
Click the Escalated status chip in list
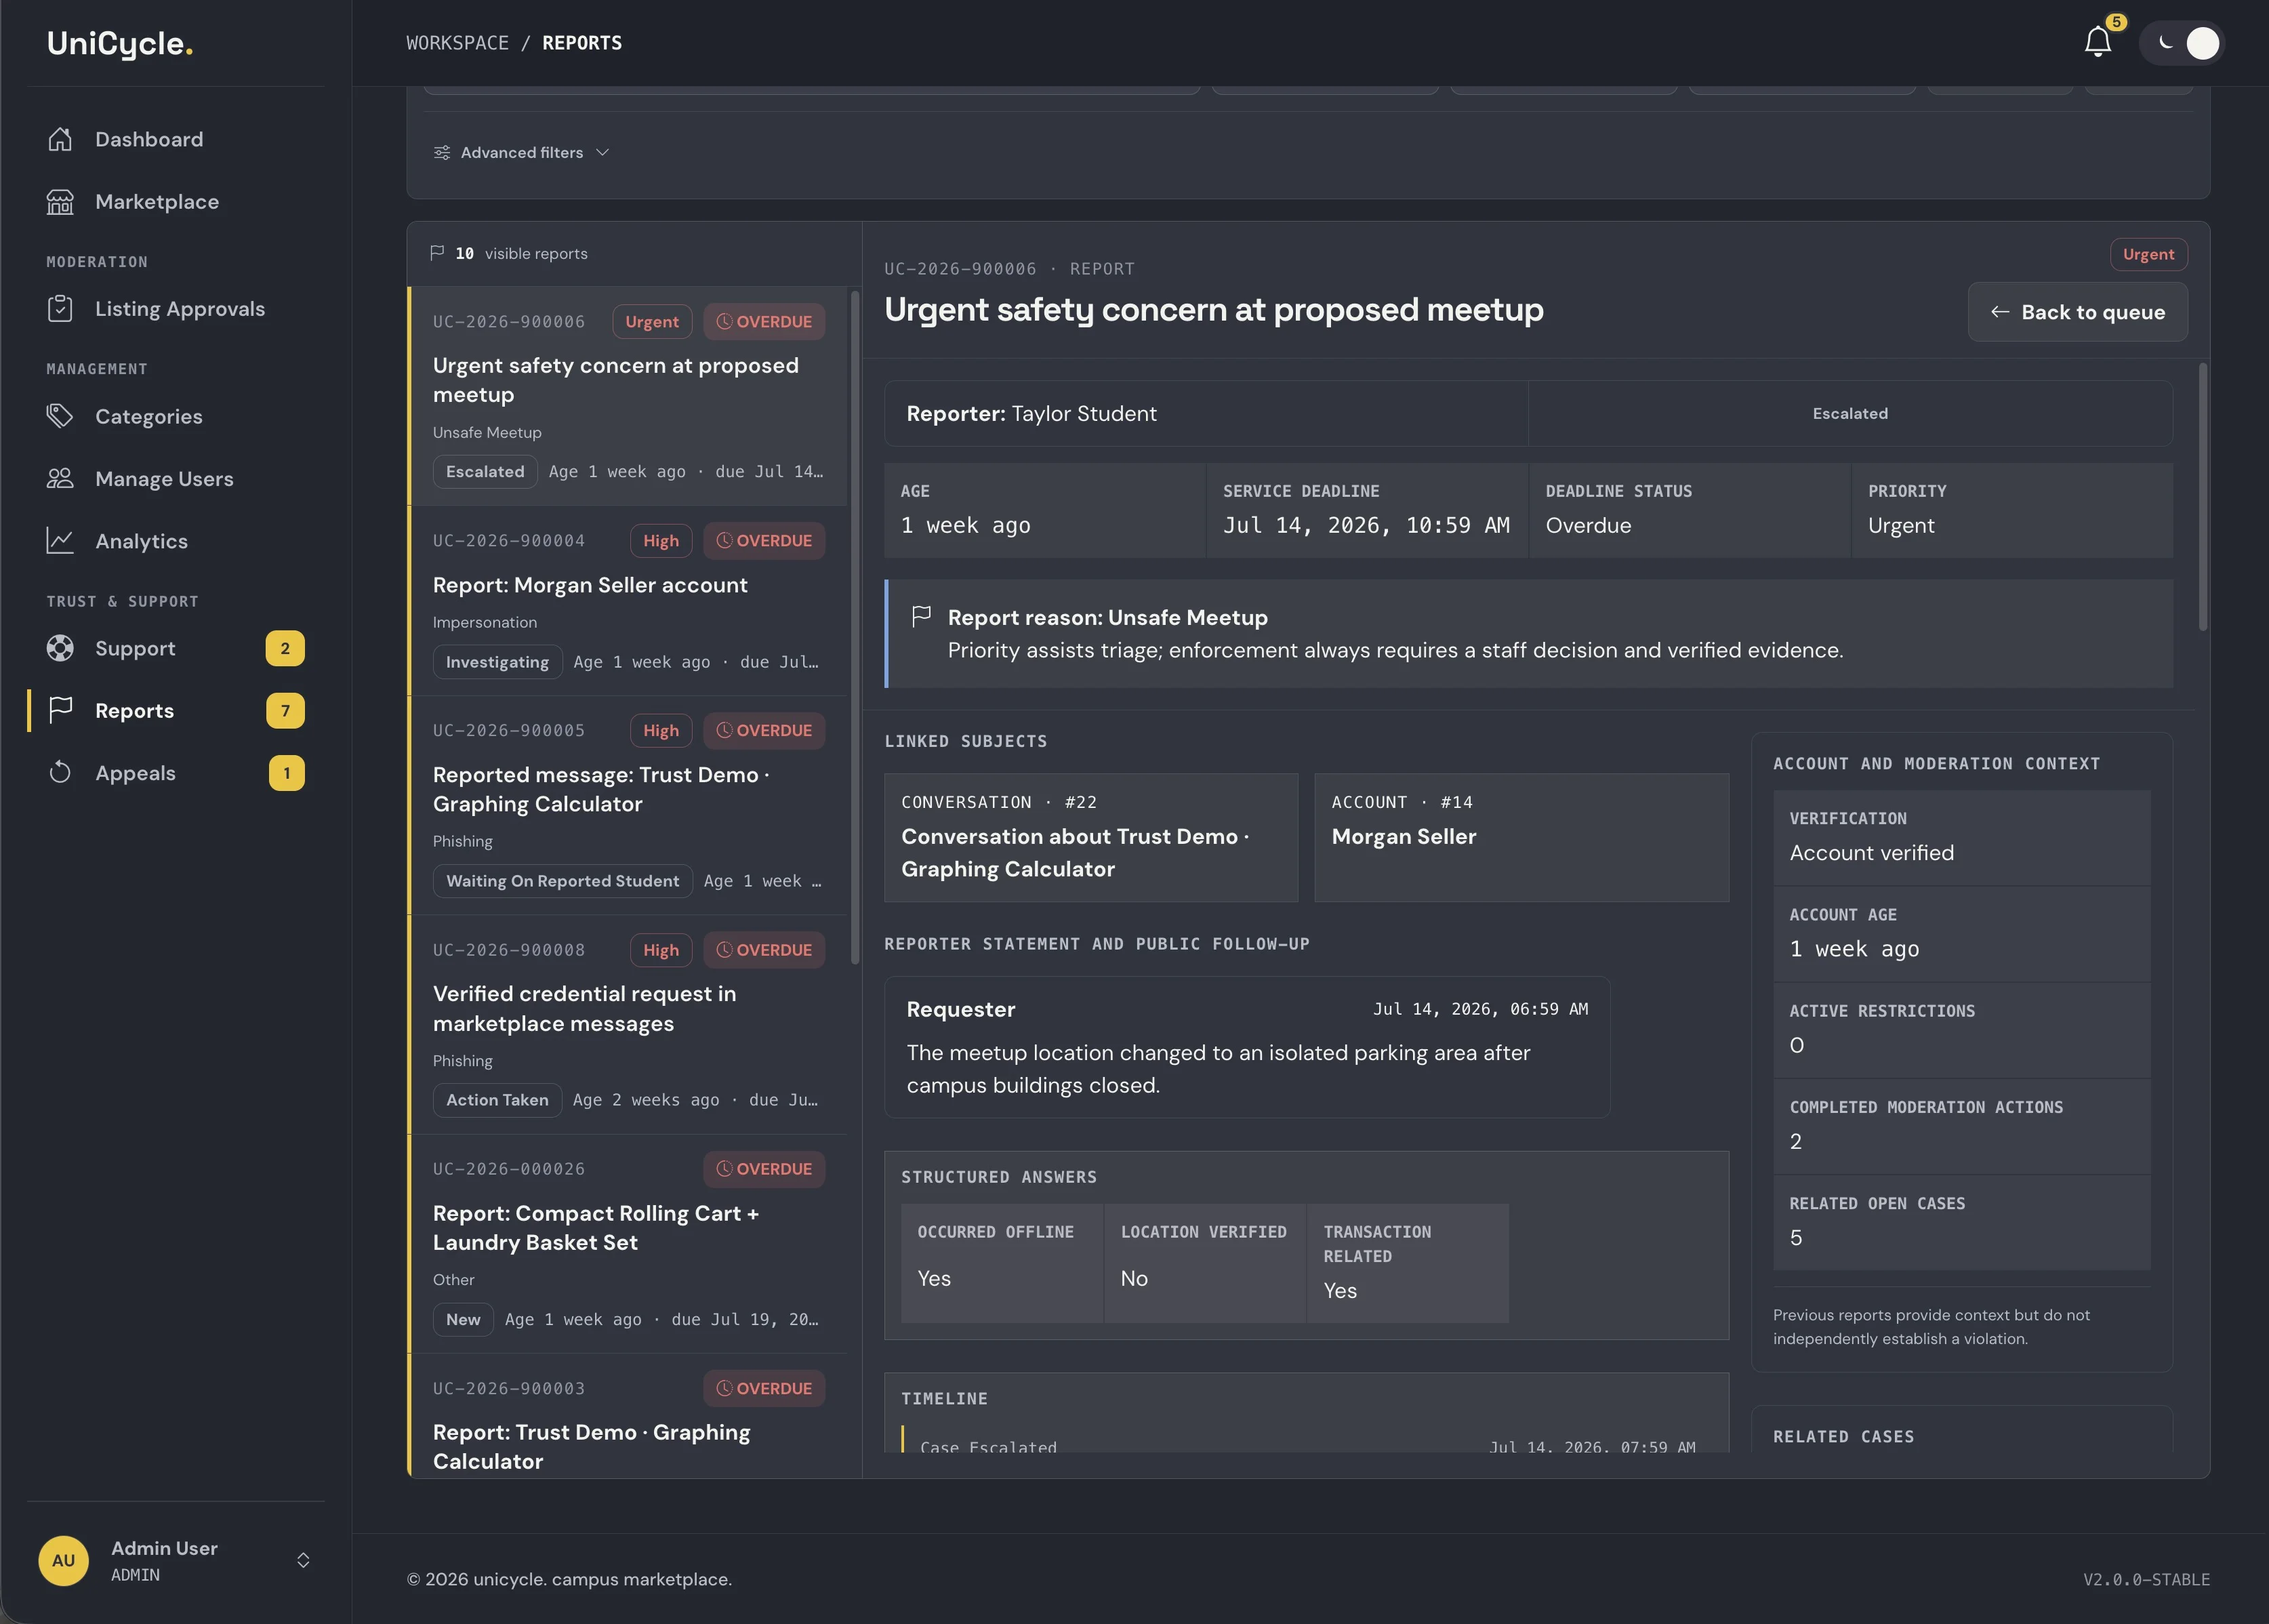click(x=485, y=471)
